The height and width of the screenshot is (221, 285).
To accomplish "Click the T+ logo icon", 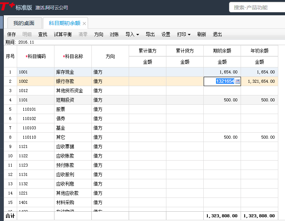I will (7, 6).
